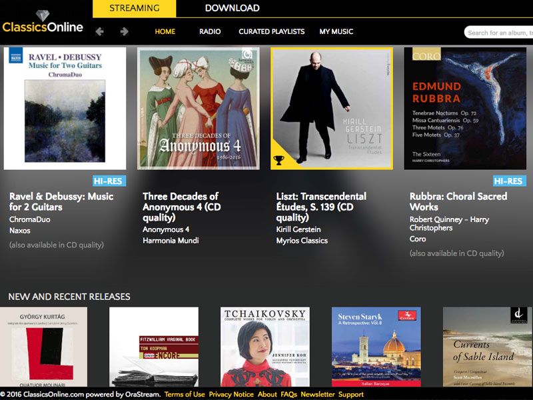Click artist name ChromaDuo
The image size is (533, 400).
coord(30,219)
